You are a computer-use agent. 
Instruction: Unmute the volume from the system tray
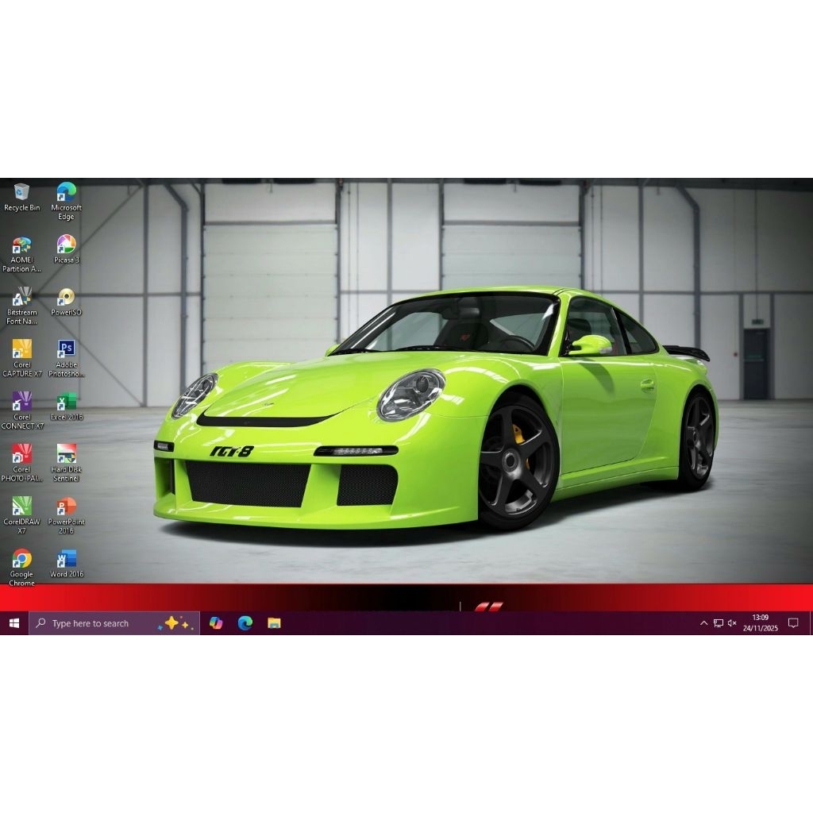pos(732,623)
